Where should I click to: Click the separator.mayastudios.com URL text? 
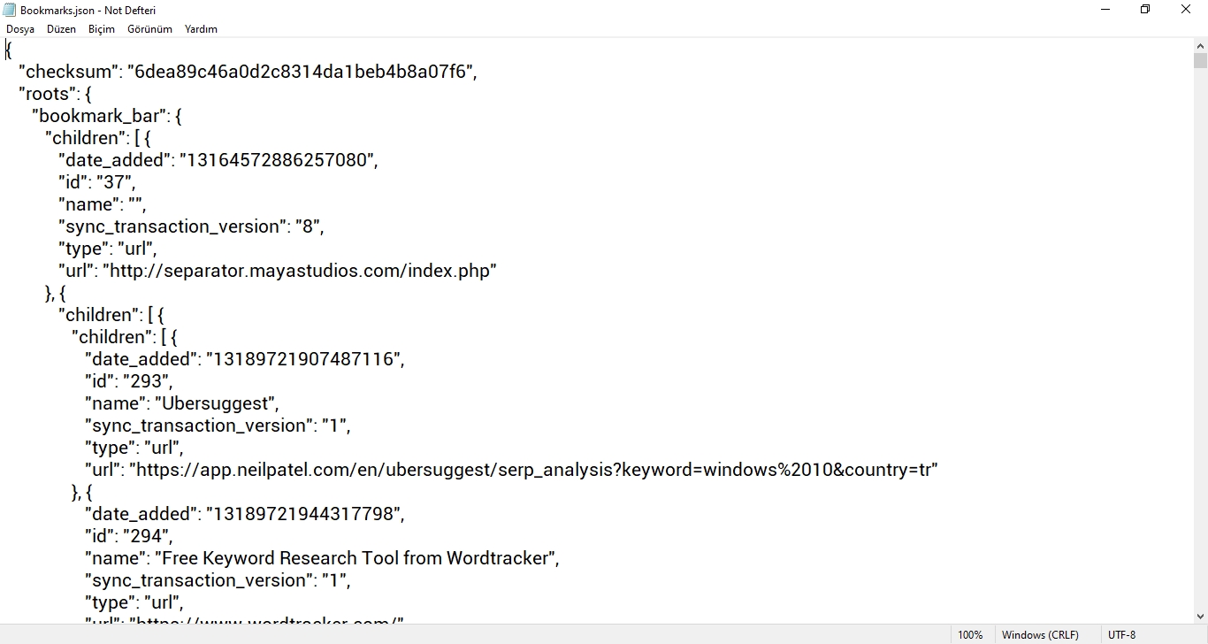pyautogui.click(x=301, y=271)
